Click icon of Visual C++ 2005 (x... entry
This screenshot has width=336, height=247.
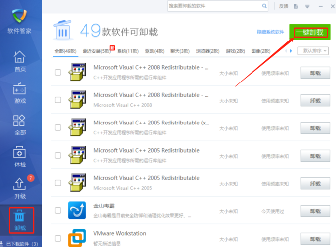point(78,127)
